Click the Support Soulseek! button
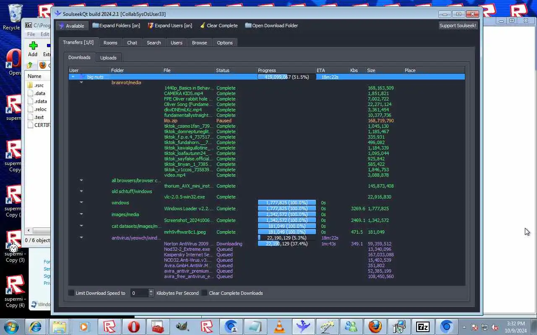 point(458,26)
